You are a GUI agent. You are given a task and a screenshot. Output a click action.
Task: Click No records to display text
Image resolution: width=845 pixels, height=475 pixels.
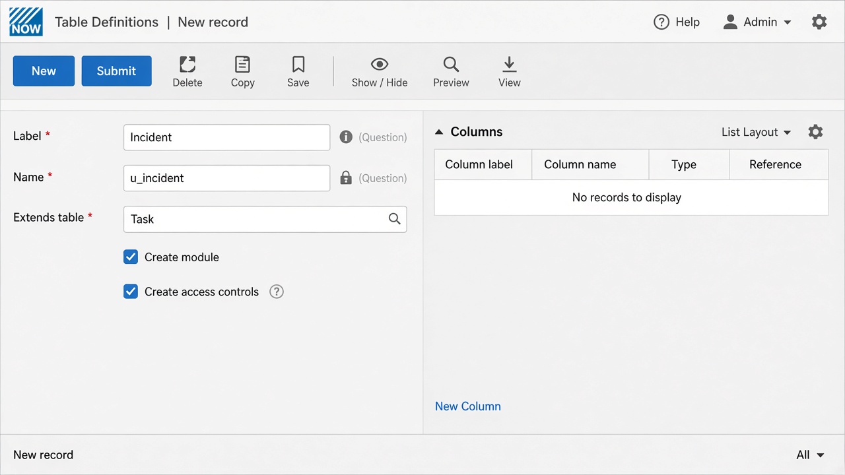point(626,197)
